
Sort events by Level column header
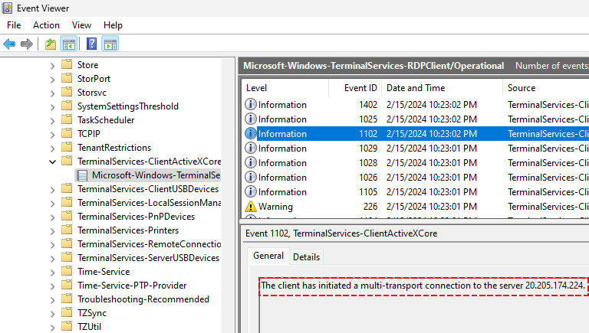pyautogui.click(x=285, y=88)
